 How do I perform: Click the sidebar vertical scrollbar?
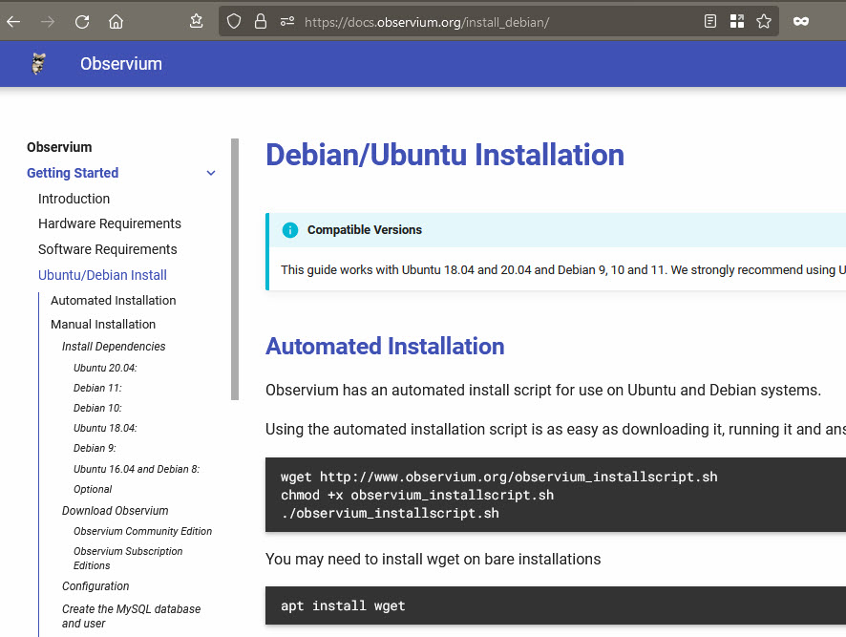click(235, 267)
